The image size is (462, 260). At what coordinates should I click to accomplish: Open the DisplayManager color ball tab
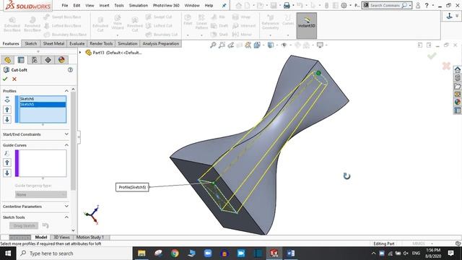61,60
